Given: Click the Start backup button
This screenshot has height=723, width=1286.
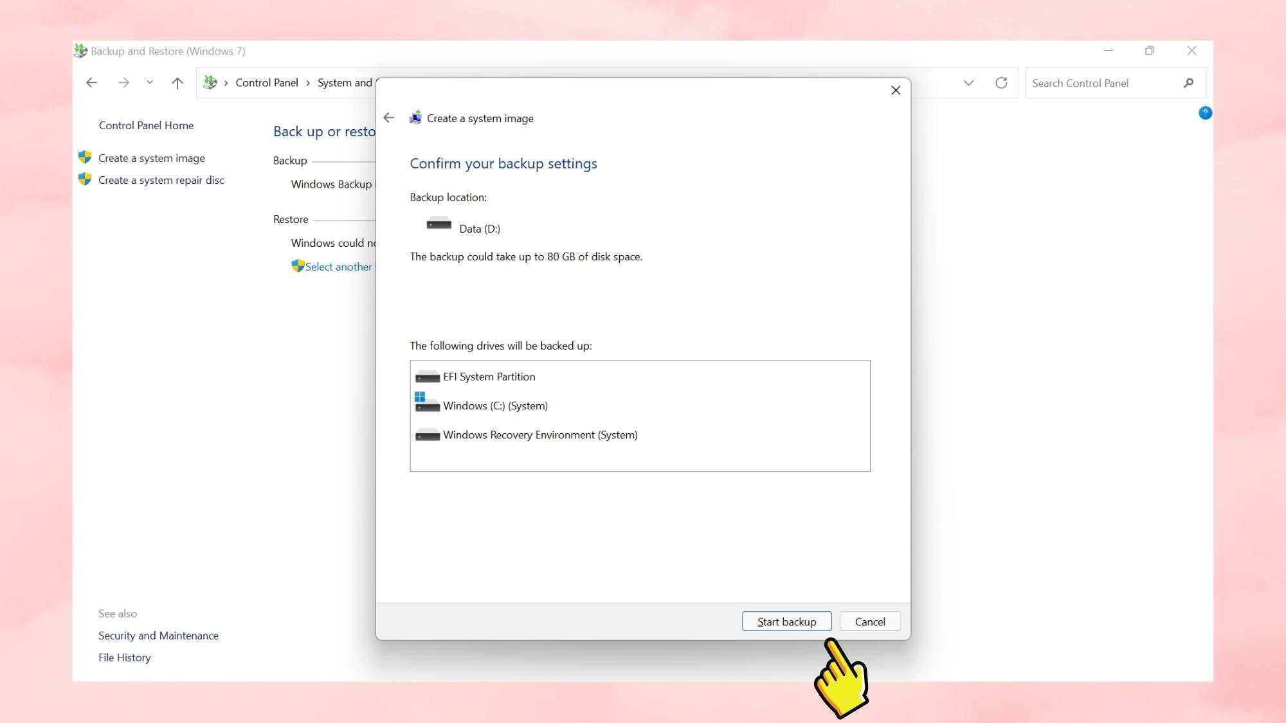Looking at the screenshot, I should point(786,621).
